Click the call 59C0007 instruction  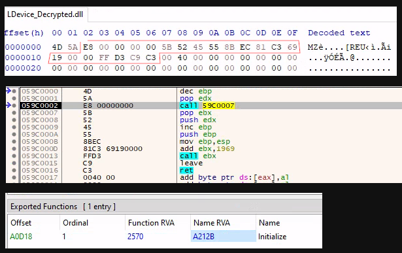click(x=207, y=105)
